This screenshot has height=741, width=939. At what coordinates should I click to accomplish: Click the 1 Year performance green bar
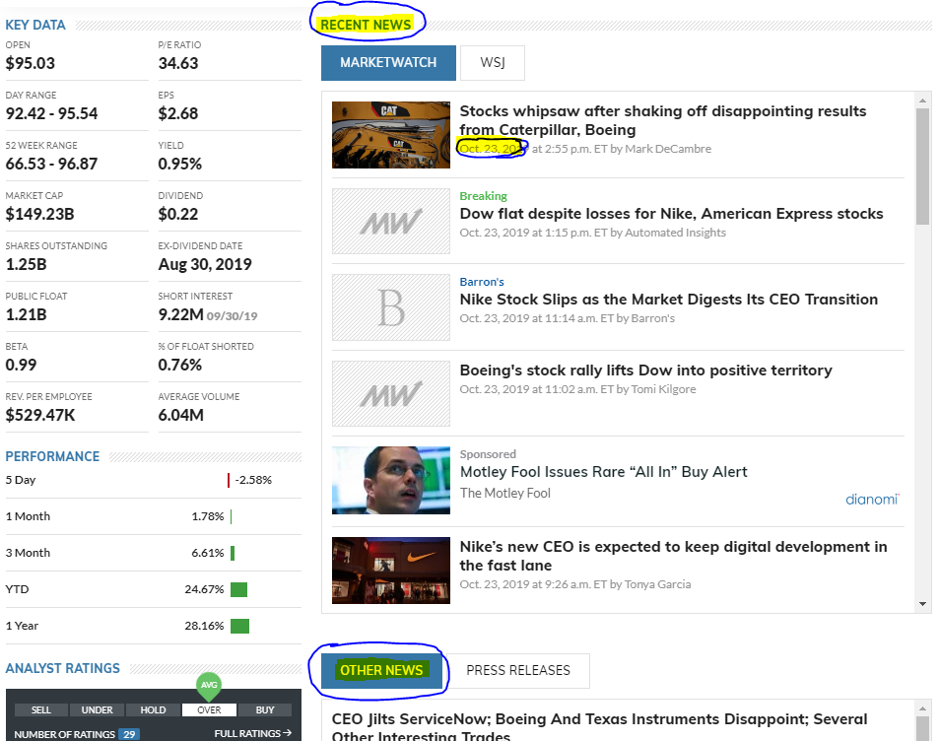pyautogui.click(x=239, y=626)
